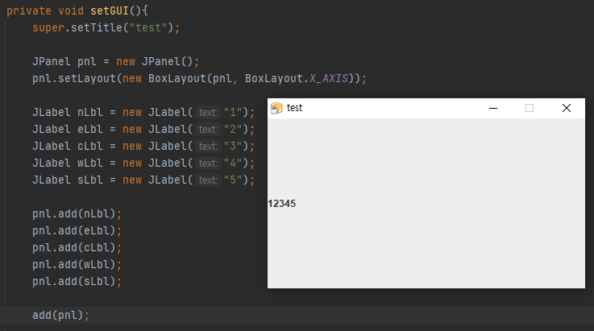The width and height of the screenshot is (594, 331).
Task: Minimize the test window
Action: tap(493, 108)
